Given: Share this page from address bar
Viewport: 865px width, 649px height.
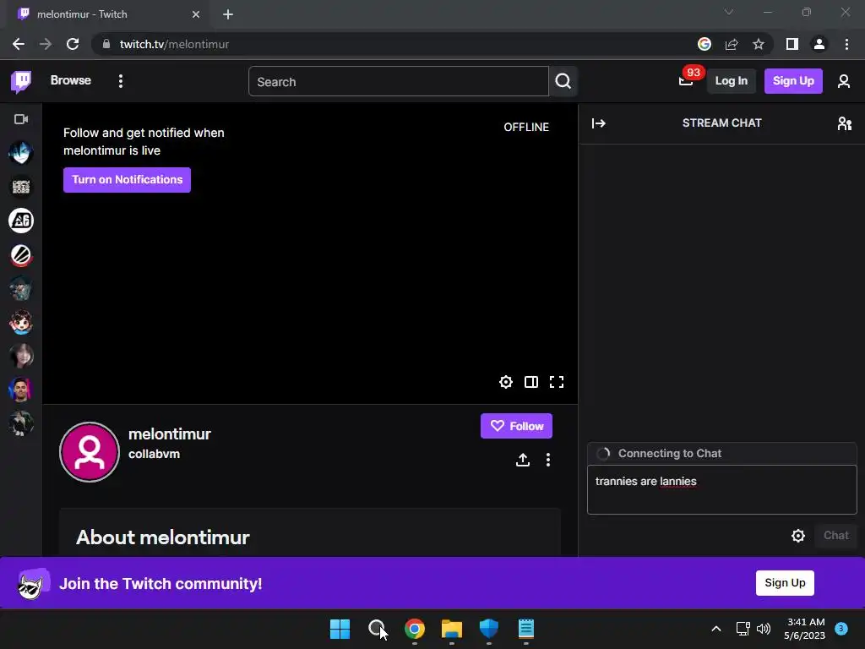Looking at the screenshot, I should pos(732,44).
